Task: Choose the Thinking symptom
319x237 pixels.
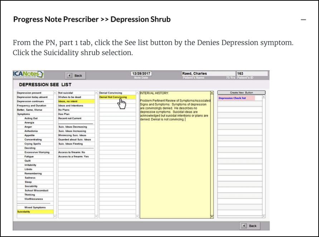Action: point(35,195)
